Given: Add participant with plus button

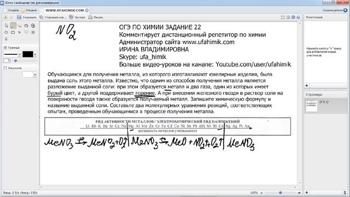Looking at the screenshot, I should tap(307, 85).
